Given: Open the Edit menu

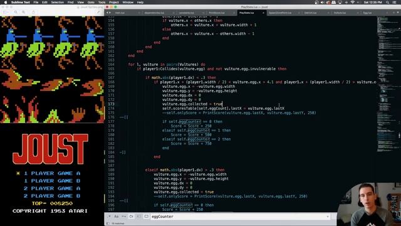Looking at the screenshot, I should 44,3.
